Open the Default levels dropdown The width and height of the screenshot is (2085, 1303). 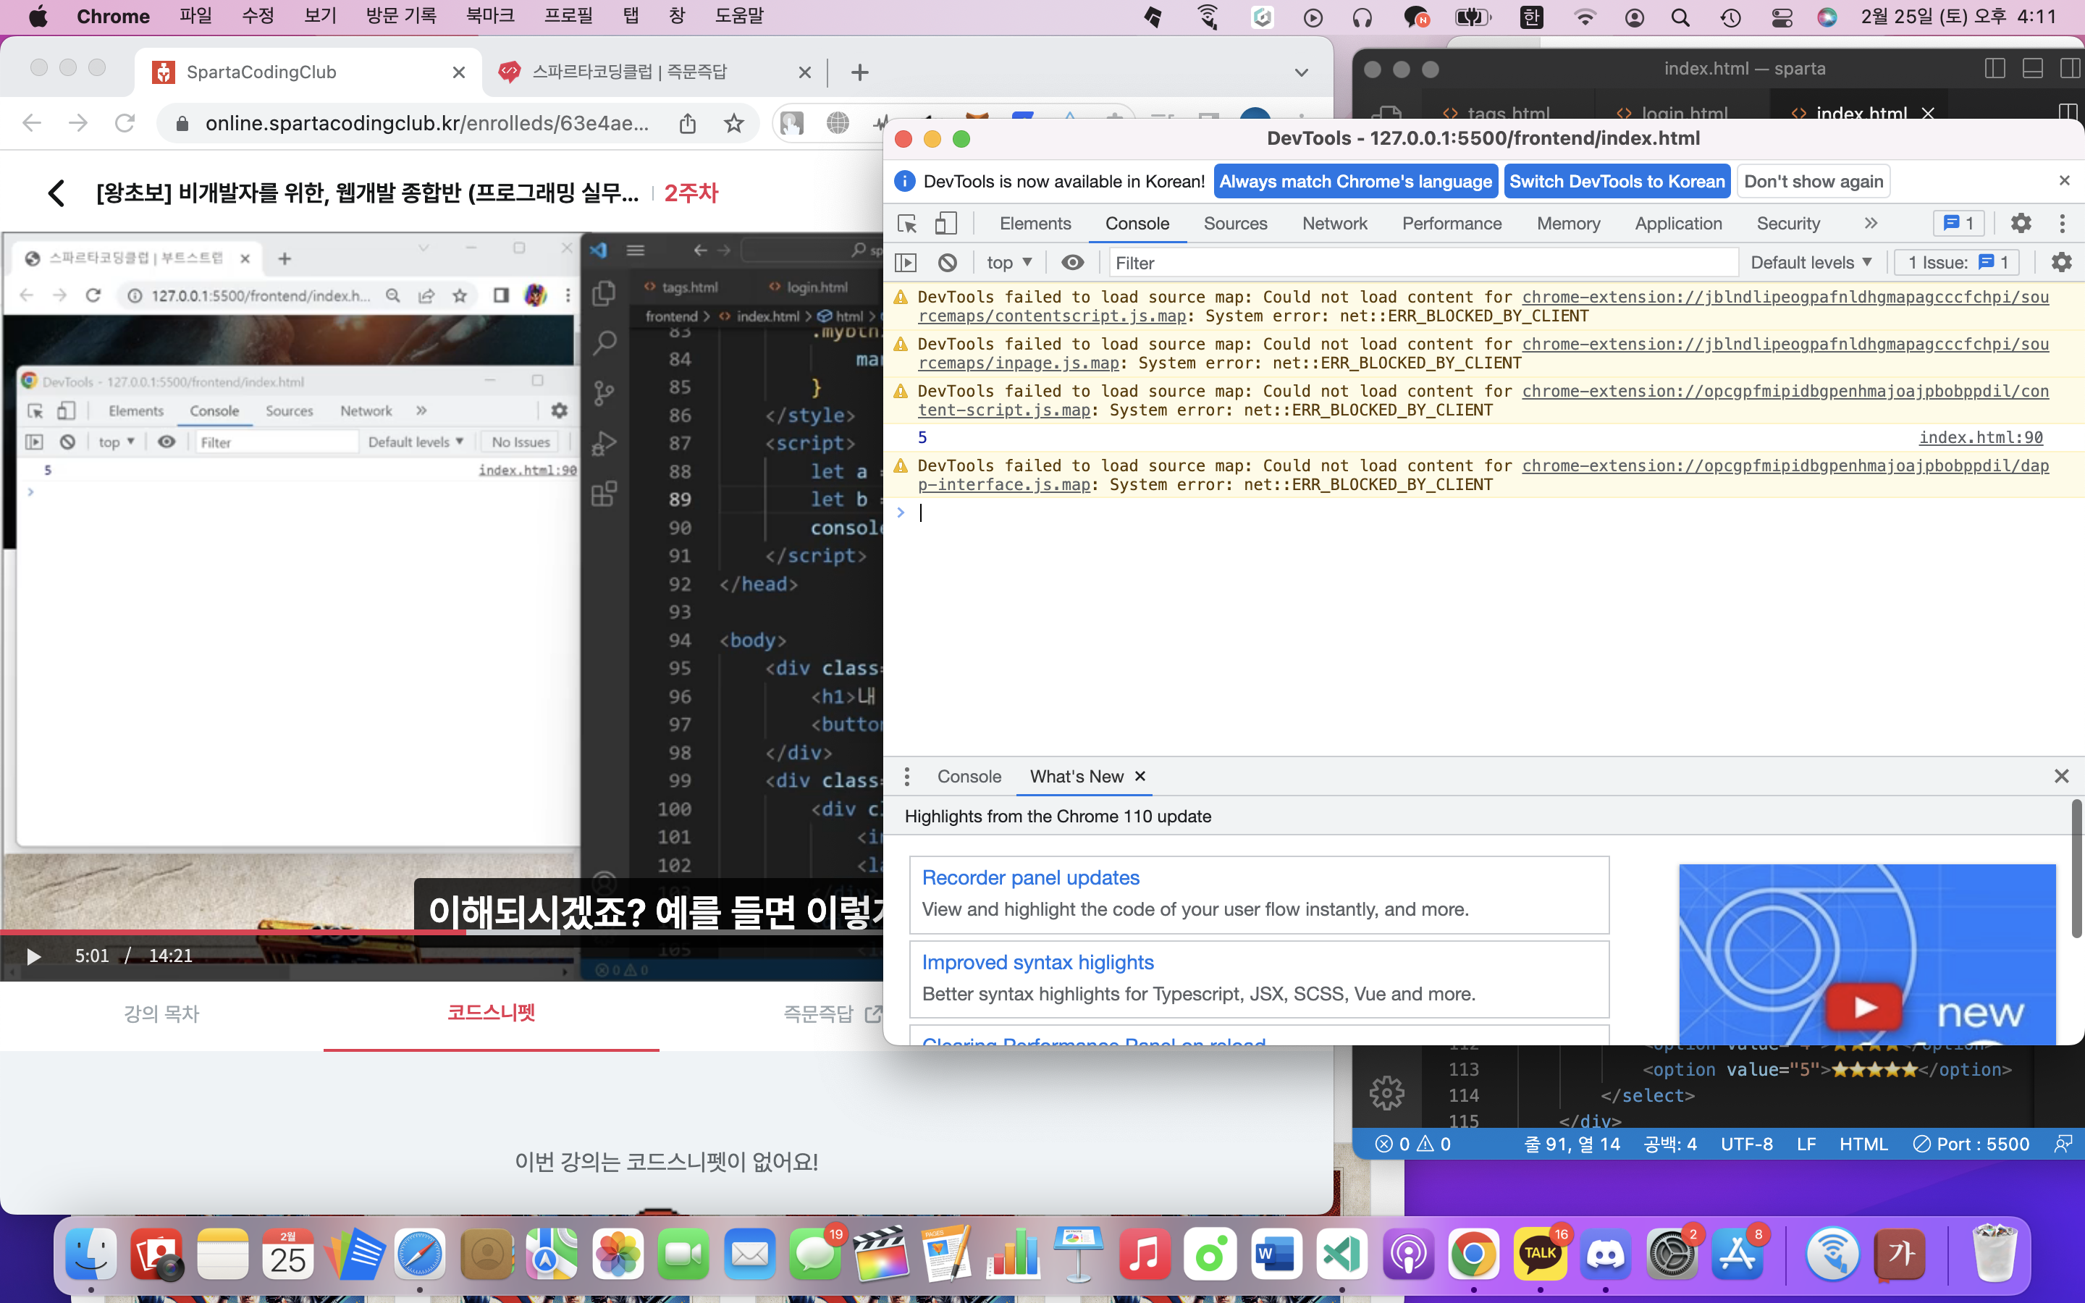point(1811,263)
